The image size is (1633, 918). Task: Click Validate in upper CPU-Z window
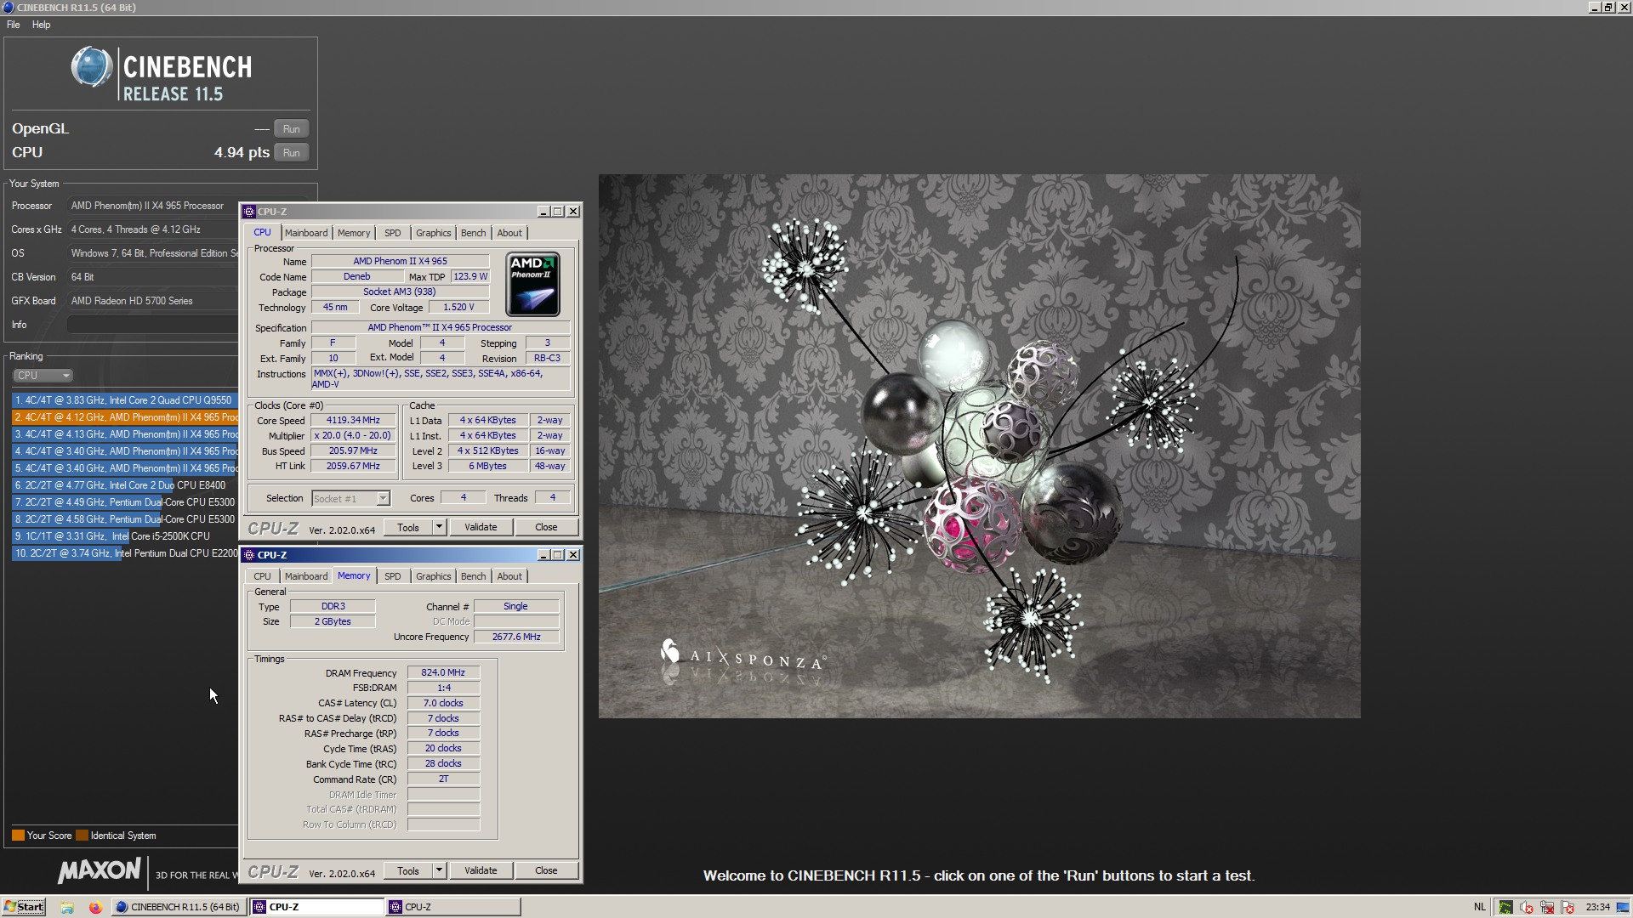[x=481, y=527]
